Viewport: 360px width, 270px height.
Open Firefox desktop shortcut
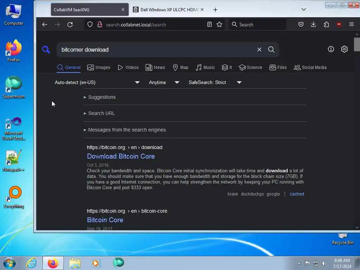click(x=14, y=51)
